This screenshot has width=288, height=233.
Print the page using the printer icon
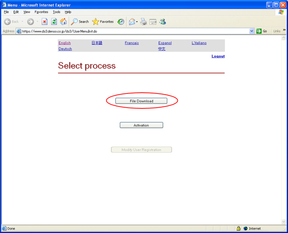[144, 22]
